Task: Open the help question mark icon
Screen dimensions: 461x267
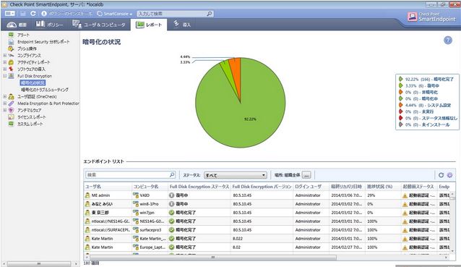Action: [x=448, y=41]
